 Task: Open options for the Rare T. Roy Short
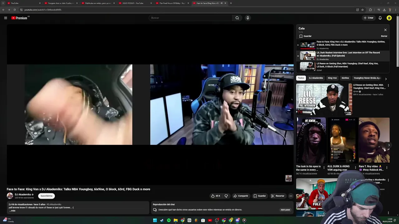pos(387,168)
